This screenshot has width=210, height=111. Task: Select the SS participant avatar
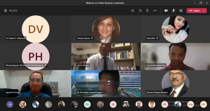coord(113,104)
